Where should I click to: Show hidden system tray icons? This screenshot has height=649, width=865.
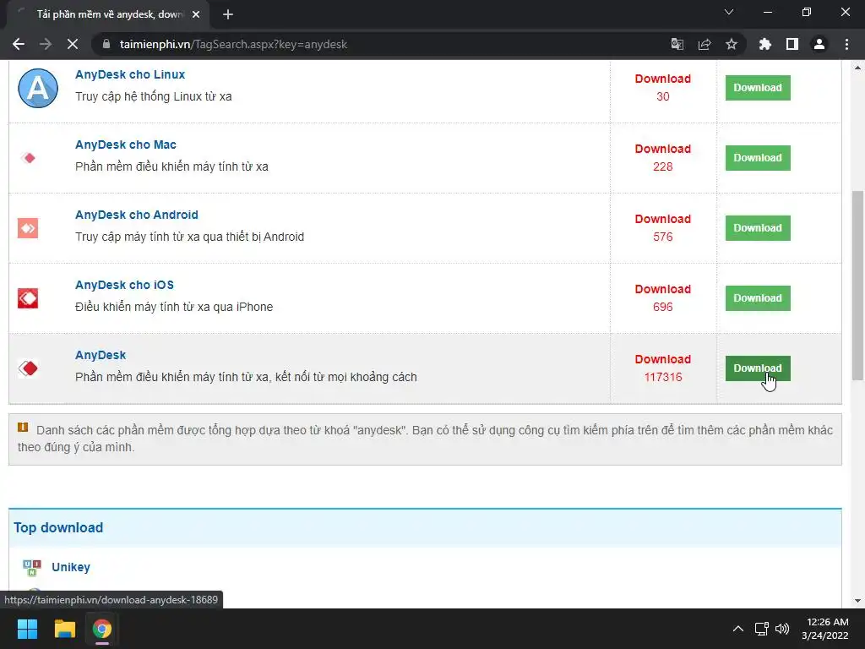pyautogui.click(x=737, y=629)
